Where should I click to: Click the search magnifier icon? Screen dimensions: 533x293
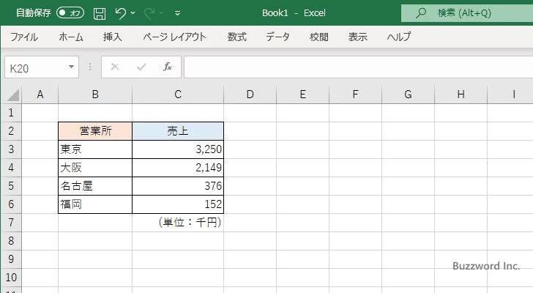click(421, 13)
